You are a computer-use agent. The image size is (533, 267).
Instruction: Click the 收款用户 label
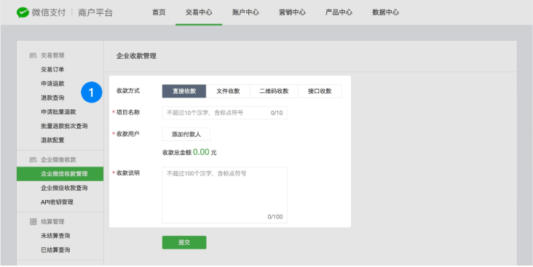(x=128, y=134)
